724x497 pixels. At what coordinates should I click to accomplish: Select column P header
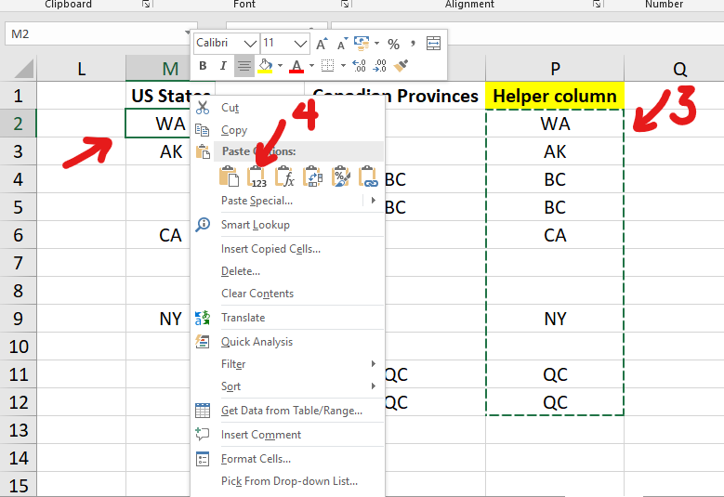[x=555, y=69]
